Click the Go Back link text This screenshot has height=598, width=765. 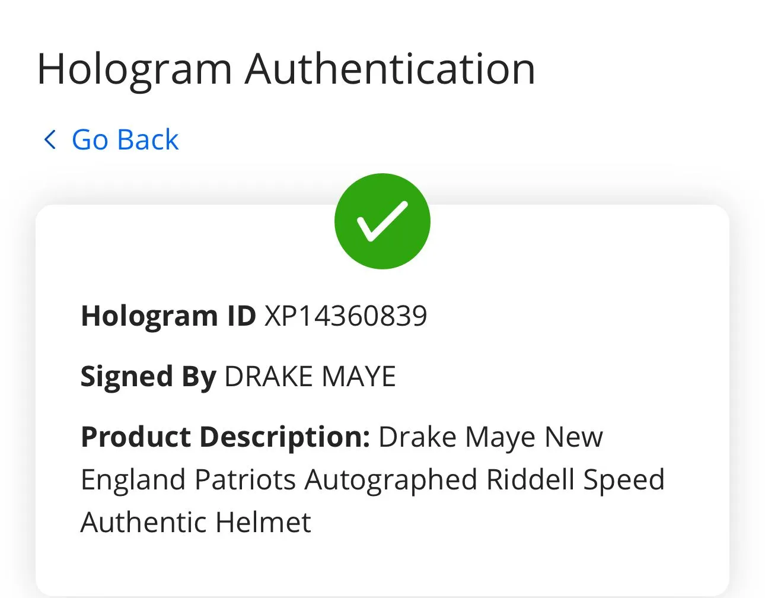click(x=125, y=140)
